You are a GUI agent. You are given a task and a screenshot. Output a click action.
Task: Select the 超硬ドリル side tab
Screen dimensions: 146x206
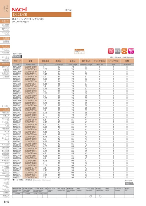[x=5, y=21]
